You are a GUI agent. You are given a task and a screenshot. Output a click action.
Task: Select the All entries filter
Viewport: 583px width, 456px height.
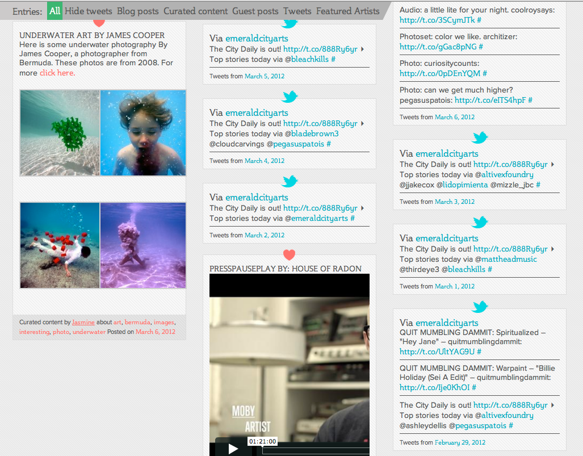54,11
